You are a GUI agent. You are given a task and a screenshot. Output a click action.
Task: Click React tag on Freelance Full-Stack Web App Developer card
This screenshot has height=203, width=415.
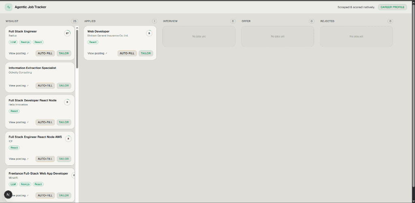(x=38, y=184)
